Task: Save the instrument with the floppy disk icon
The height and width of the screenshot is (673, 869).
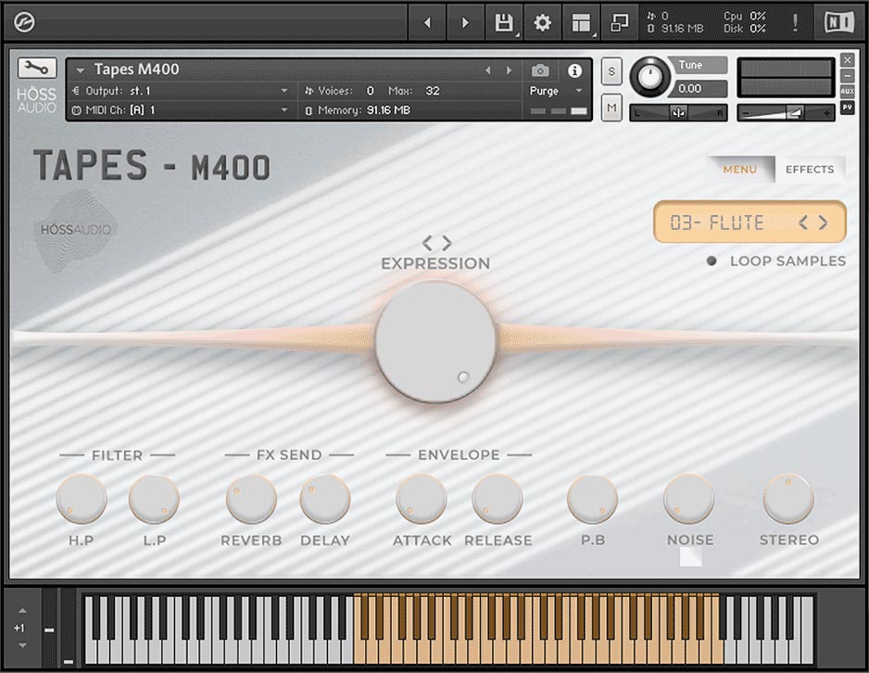Action: [504, 22]
